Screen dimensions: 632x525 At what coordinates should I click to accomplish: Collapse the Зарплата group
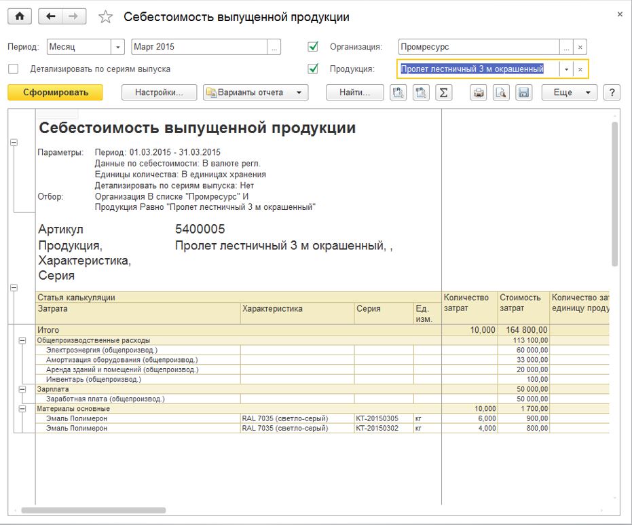coord(22,389)
